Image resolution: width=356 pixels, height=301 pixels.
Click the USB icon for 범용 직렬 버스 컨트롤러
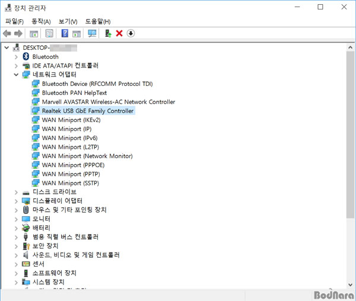(x=26, y=237)
